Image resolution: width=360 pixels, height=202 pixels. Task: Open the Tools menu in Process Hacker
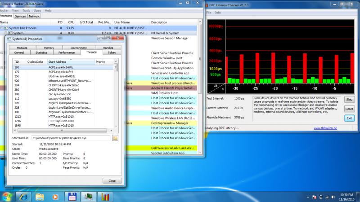pos(27,10)
